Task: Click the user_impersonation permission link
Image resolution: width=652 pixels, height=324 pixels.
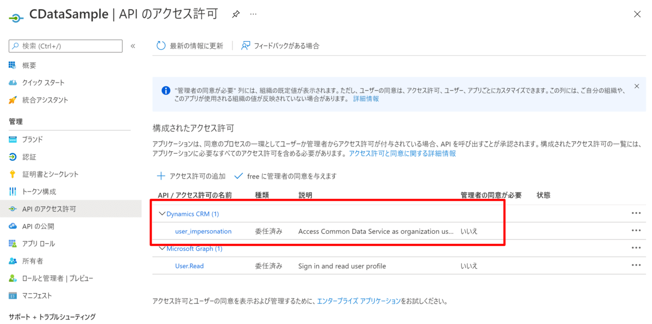Action: (203, 231)
